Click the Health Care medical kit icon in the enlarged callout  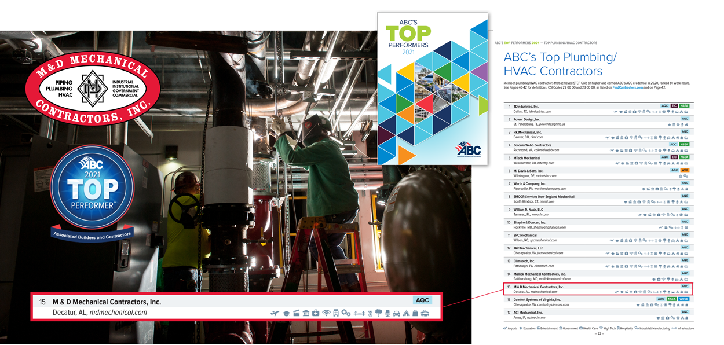tap(316, 314)
